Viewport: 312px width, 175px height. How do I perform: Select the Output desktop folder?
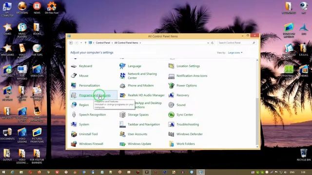(7, 155)
